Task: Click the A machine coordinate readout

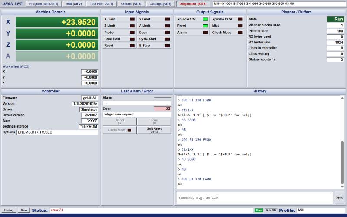Action: click(x=57, y=56)
